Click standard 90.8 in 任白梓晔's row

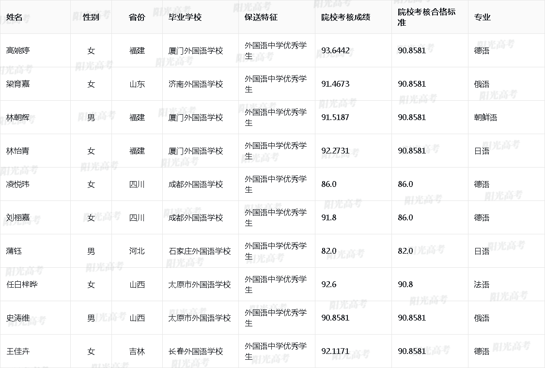pos(405,284)
